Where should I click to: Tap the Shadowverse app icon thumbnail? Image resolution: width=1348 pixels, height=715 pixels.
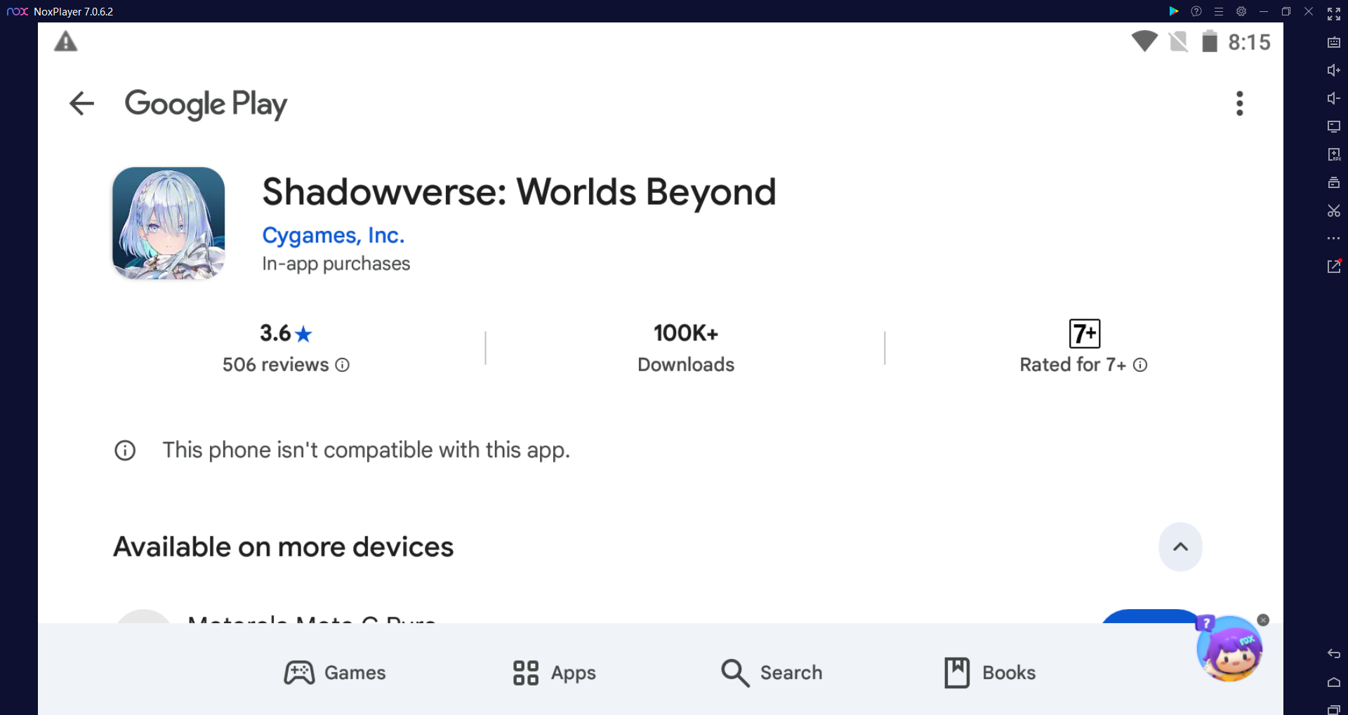[x=168, y=223]
